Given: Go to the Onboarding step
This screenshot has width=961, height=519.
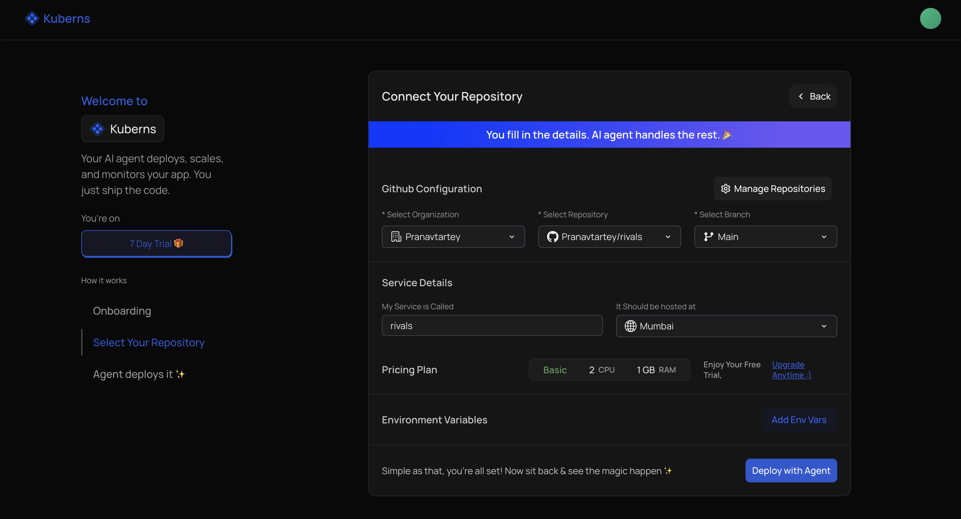Looking at the screenshot, I should click(x=122, y=311).
